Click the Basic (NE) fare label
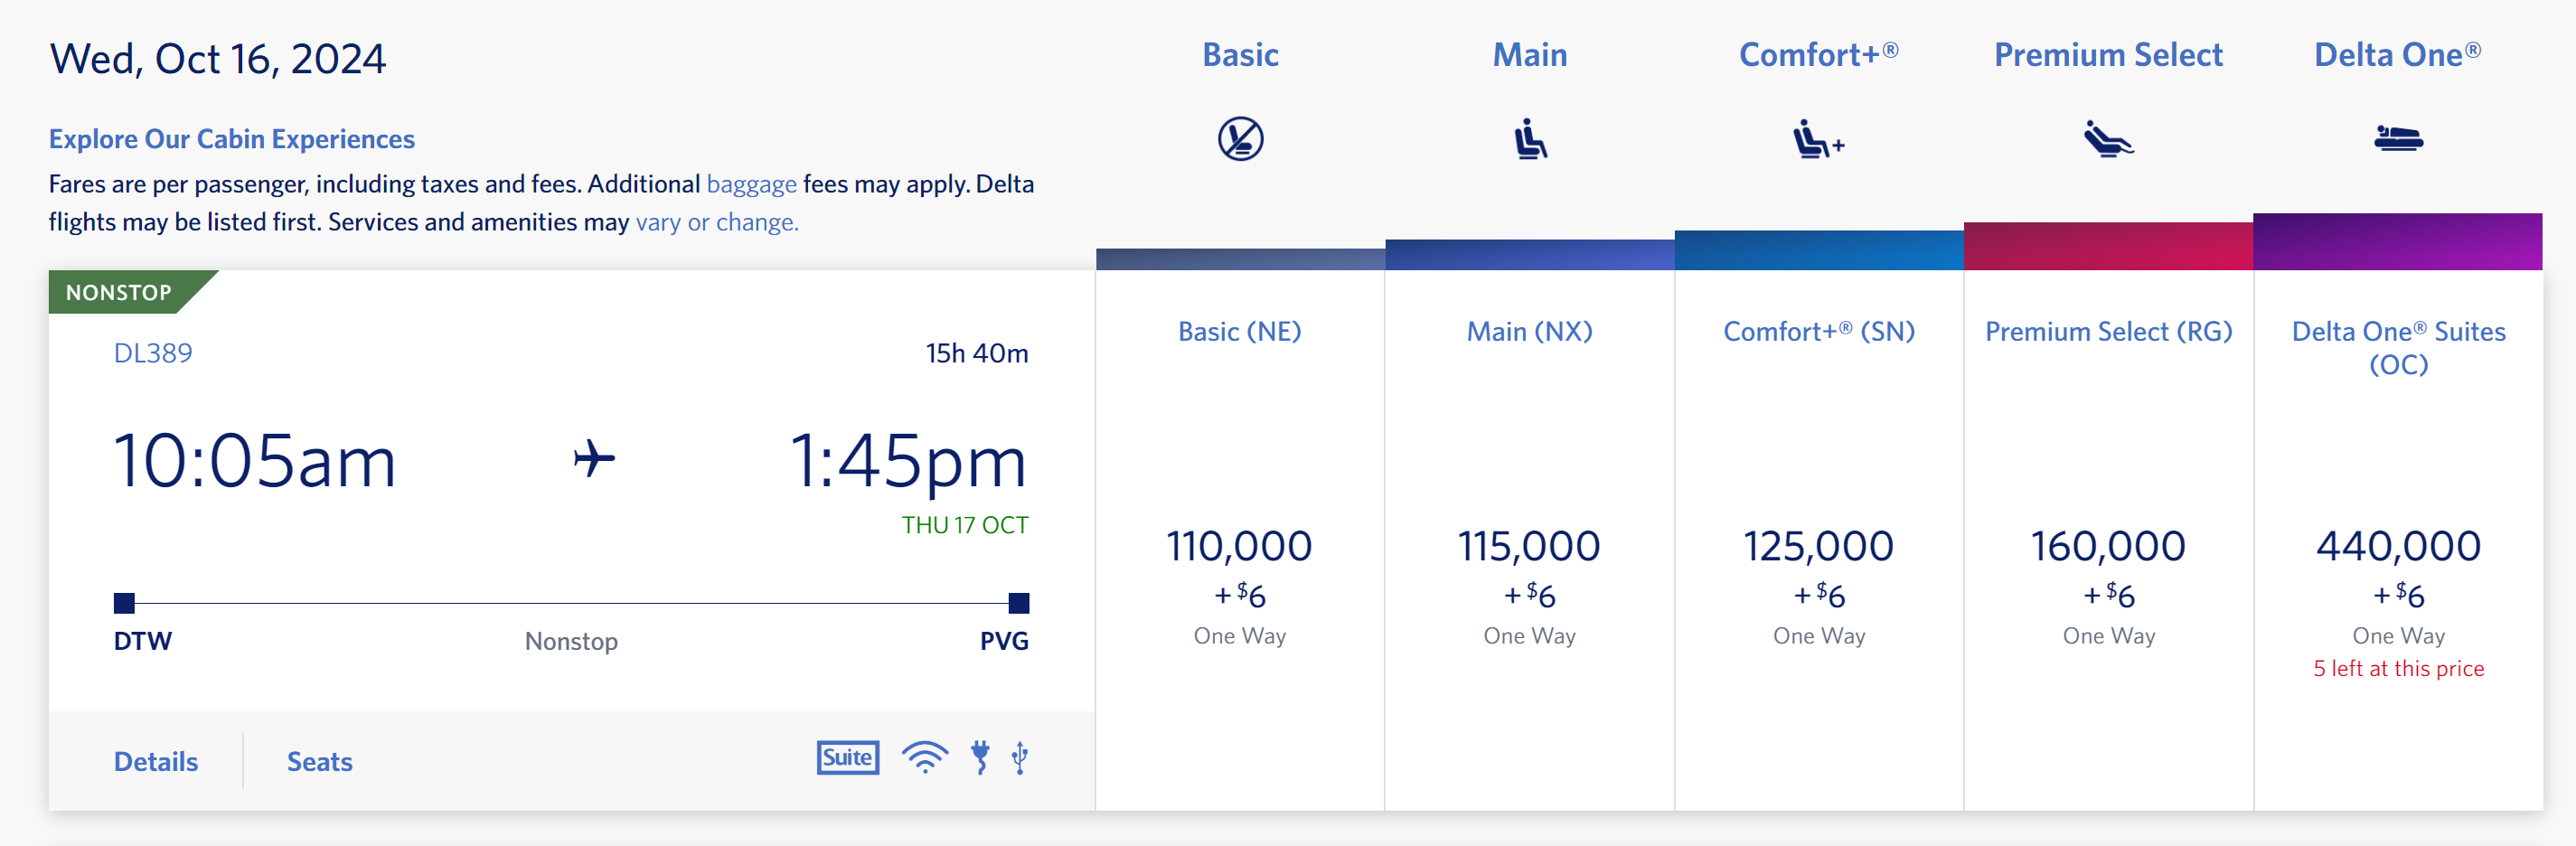The image size is (2576, 846). (x=1239, y=331)
